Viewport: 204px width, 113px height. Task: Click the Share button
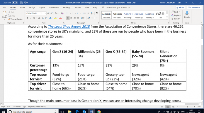tap(181, 8)
